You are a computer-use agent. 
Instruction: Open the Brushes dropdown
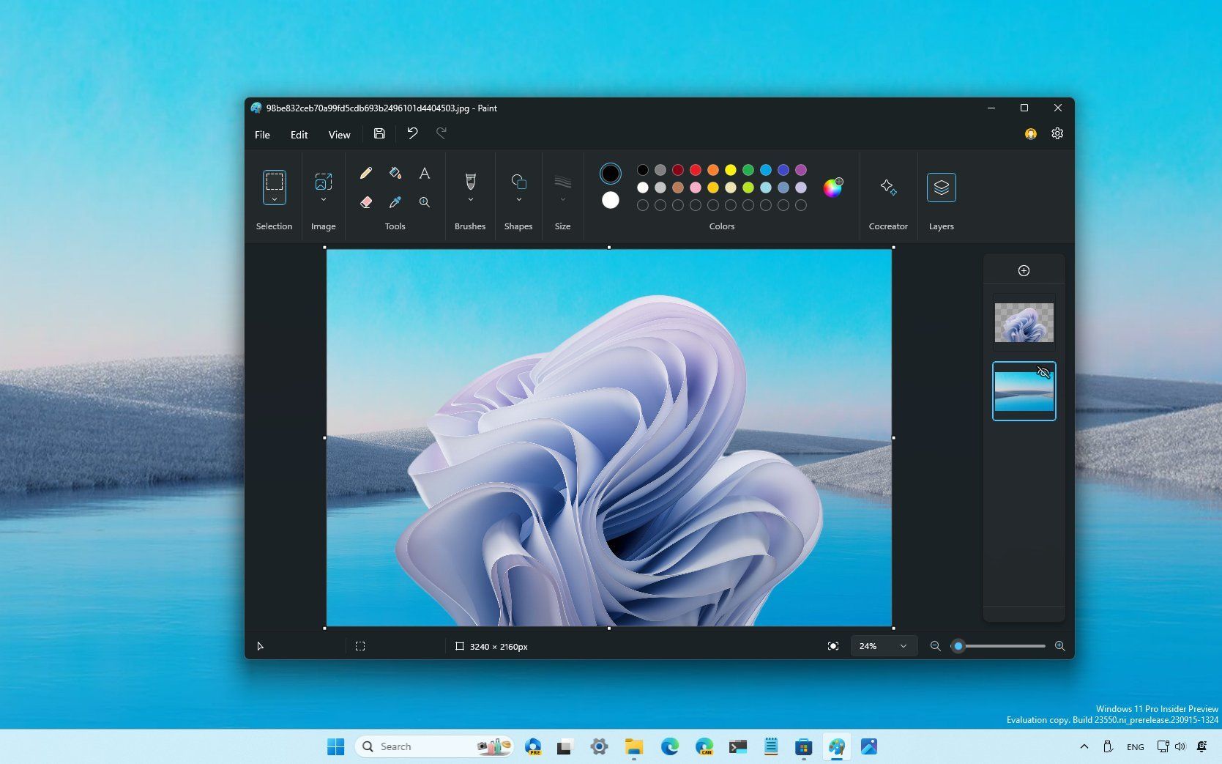(470, 199)
